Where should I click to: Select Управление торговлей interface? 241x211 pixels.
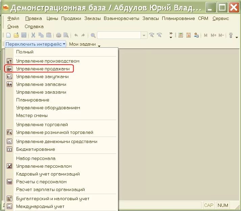click(62, 124)
